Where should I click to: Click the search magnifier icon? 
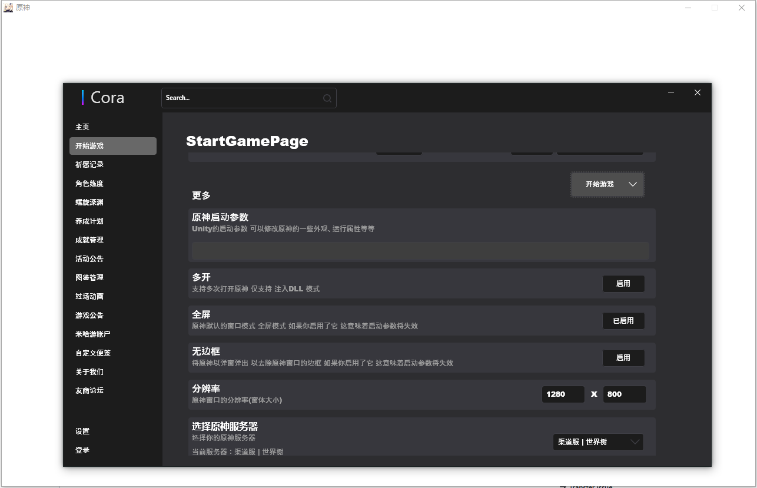(327, 98)
